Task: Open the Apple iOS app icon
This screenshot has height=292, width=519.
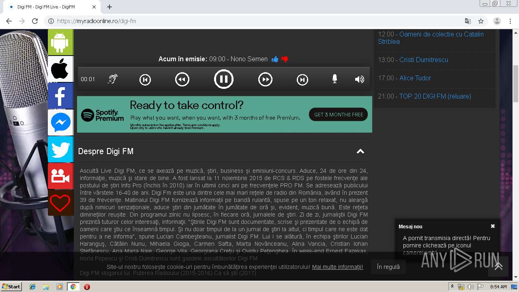Action: [x=60, y=69]
